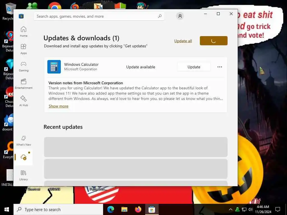Click the Microsoft Store logo icon
The height and width of the screenshot is (215, 287).
(21, 16)
